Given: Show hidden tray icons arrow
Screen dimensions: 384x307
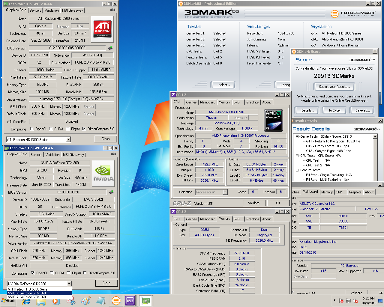Looking at the screenshot, I should [334, 300].
